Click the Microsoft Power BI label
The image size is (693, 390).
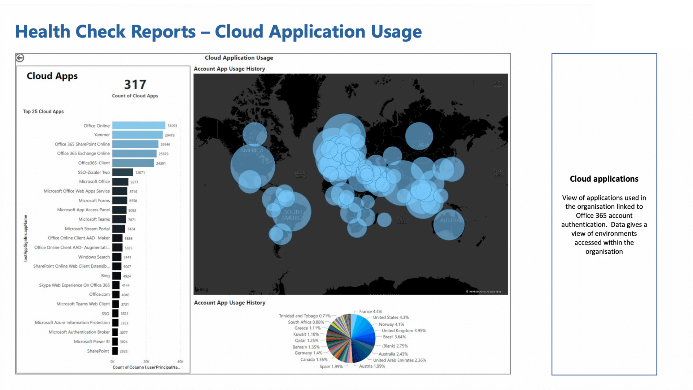(x=92, y=341)
